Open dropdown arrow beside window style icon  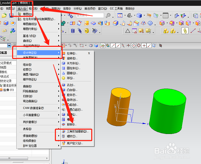coord(170,15)
